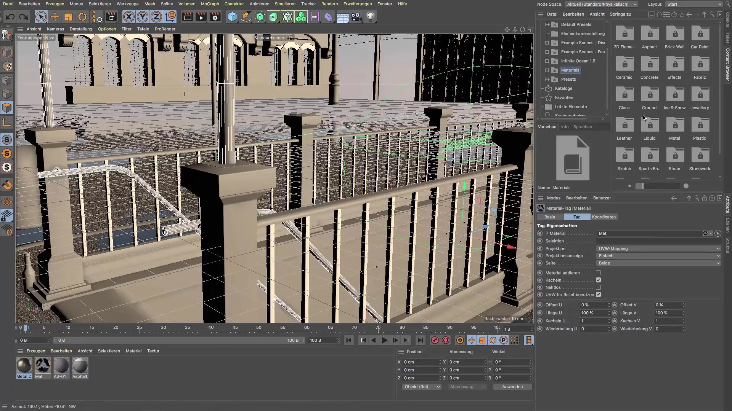Viewport: 732px width, 411px height.
Task: Click the deformer bend icon
Action: tap(329, 17)
